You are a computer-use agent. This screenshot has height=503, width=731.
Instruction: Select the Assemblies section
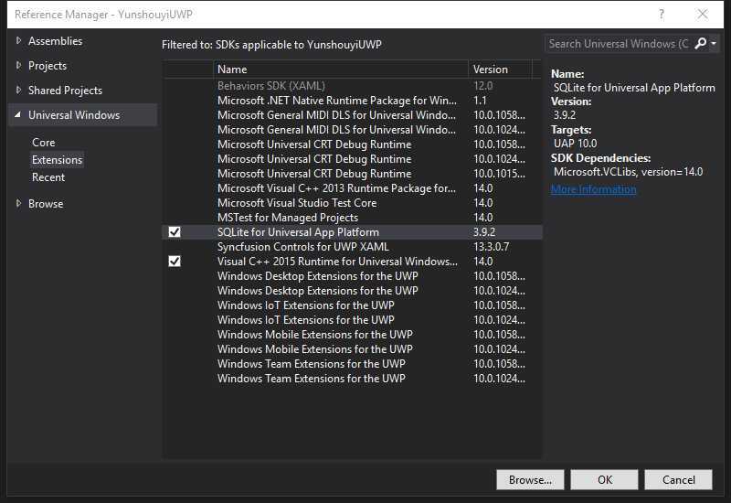[x=55, y=41]
